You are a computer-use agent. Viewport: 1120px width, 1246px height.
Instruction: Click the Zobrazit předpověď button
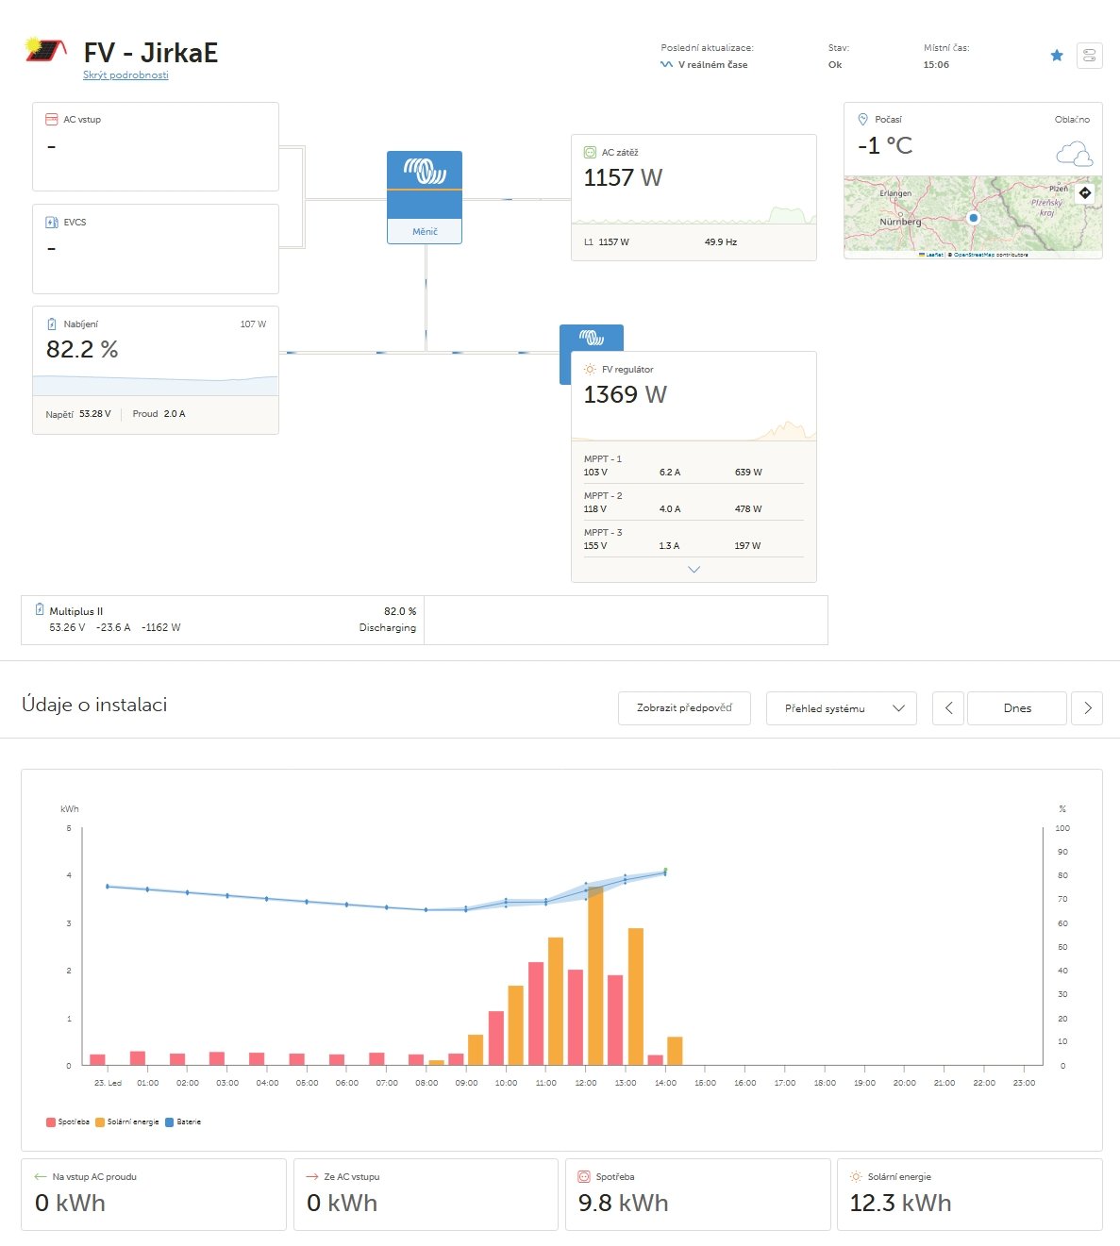(x=684, y=708)
